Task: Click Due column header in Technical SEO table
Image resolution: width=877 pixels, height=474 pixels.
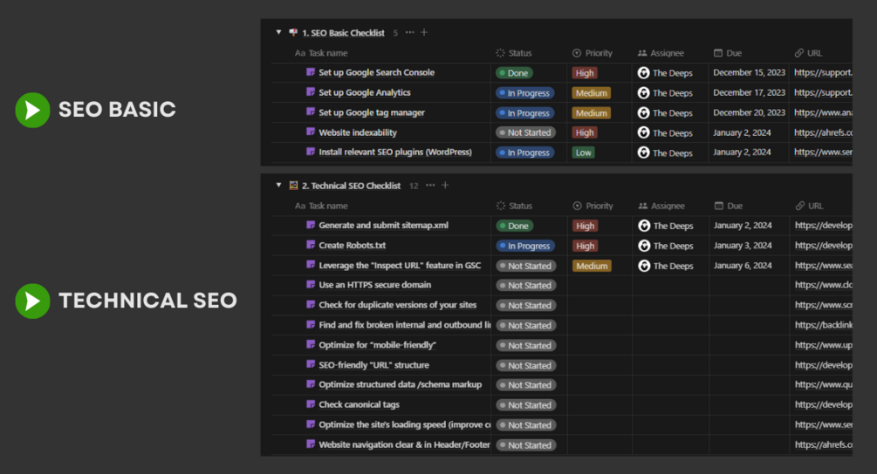Action: (734, 207)
